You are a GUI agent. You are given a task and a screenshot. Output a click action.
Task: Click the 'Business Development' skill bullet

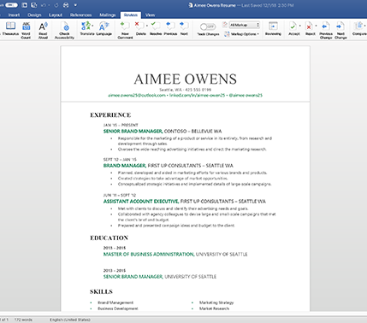[x=118, y=308]
